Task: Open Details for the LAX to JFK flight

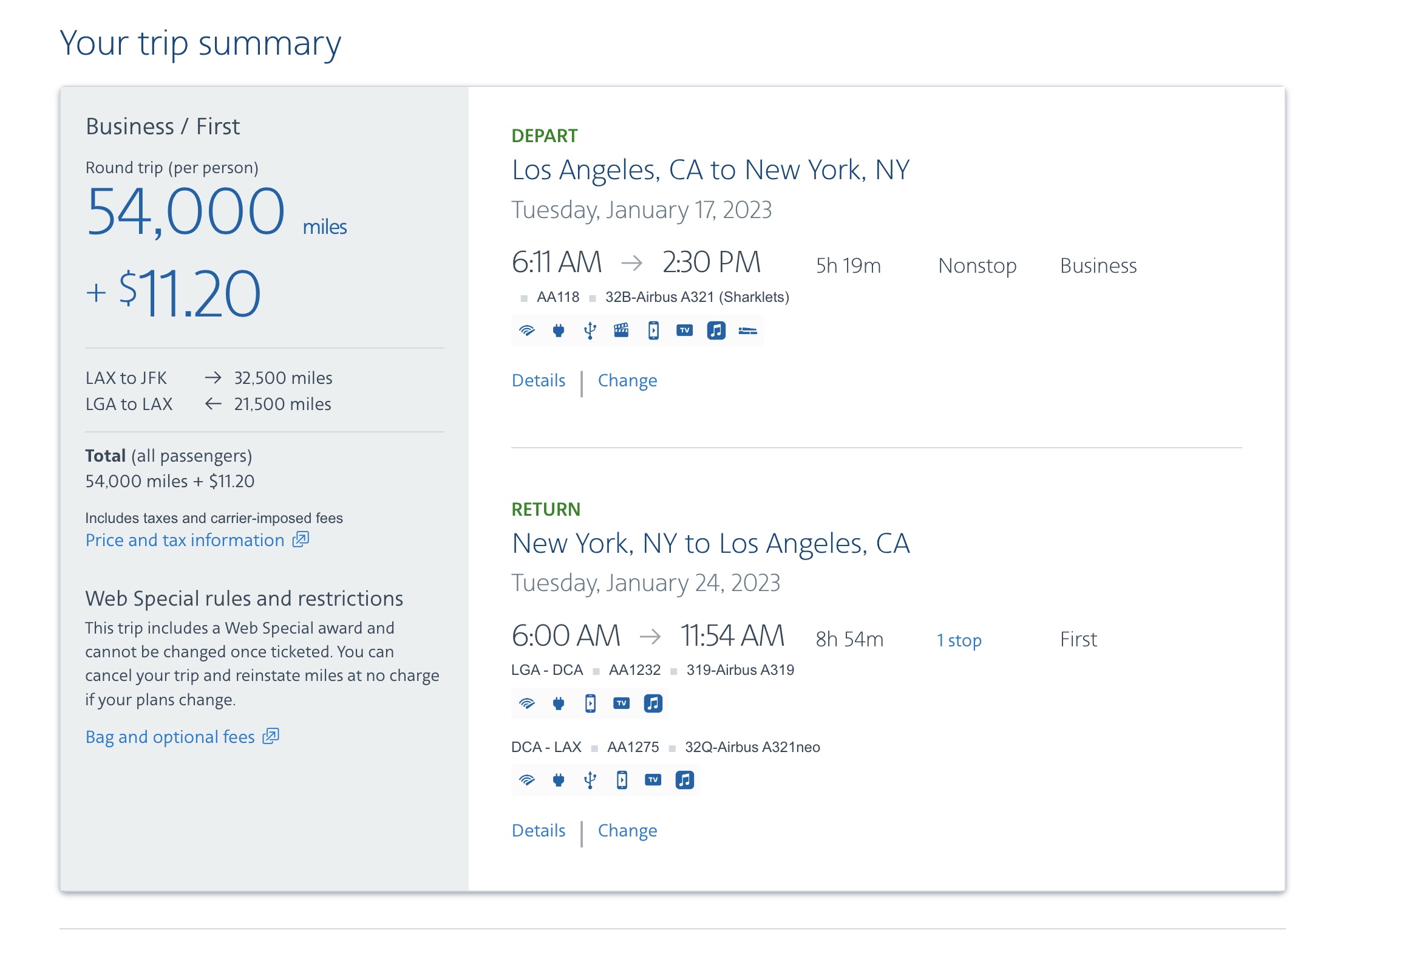Action: coord(538,381)
